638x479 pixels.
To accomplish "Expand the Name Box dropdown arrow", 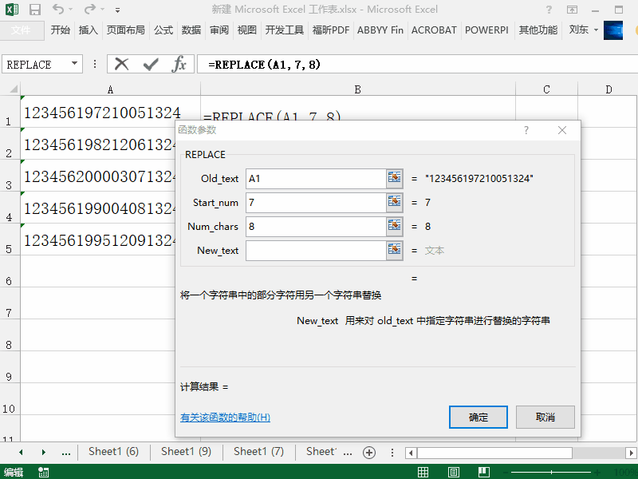I will tap(74, 64).
